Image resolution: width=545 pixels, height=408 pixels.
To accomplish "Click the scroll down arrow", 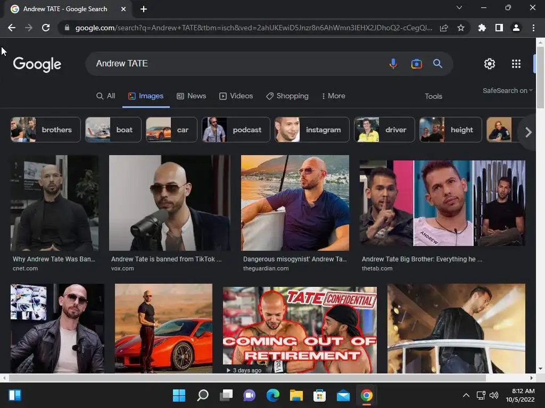I will point(540,369).
